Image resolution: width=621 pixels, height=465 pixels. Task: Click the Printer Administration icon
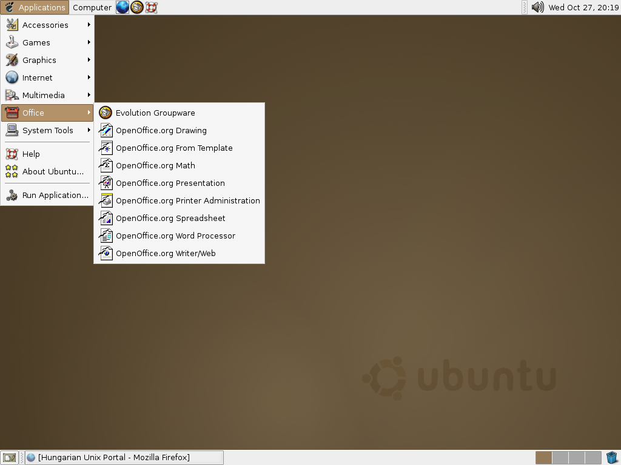(x=106, y=200)
